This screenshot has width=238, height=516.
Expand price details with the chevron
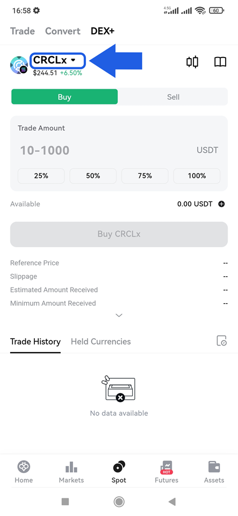pyautogui.click(x=119, y=316)
